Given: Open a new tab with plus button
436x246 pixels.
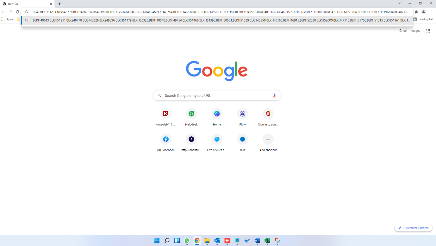Looking at the screenshot, I should point(59,4).
